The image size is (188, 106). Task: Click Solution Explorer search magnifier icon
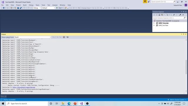point(184,18)
